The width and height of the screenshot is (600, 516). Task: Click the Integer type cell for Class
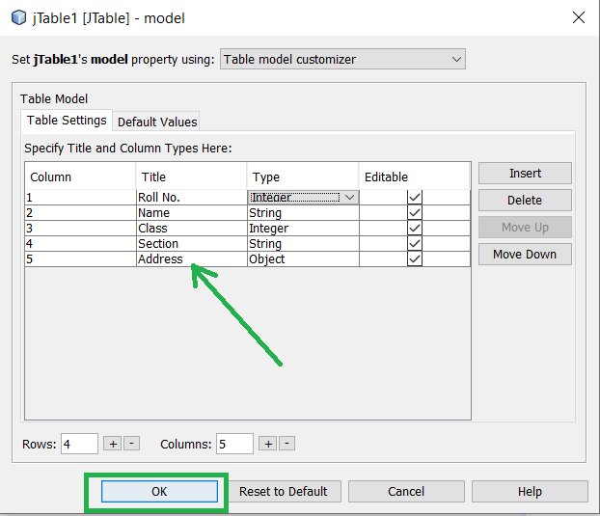pyautogui.click(x=303, y=229)
